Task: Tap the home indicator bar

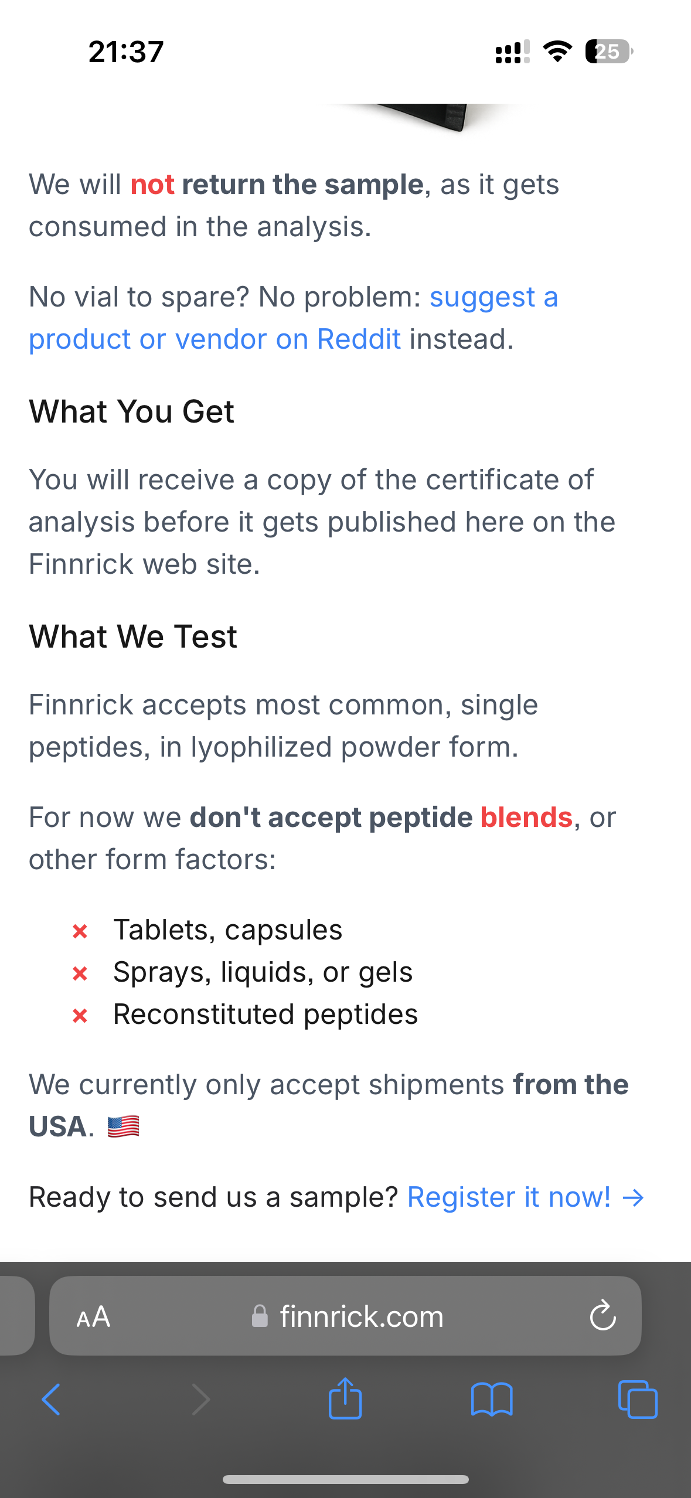Action: (345, 1480)
